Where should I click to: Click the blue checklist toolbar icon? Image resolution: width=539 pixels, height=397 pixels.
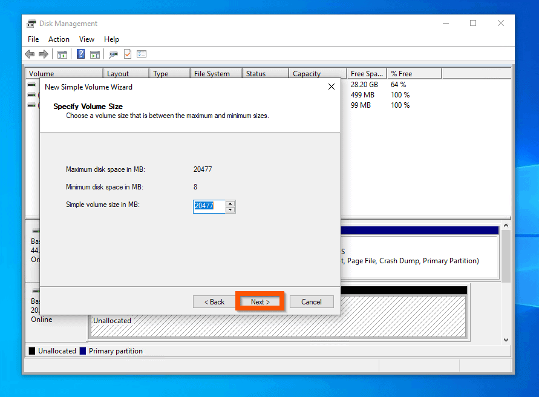coord(142,54)
